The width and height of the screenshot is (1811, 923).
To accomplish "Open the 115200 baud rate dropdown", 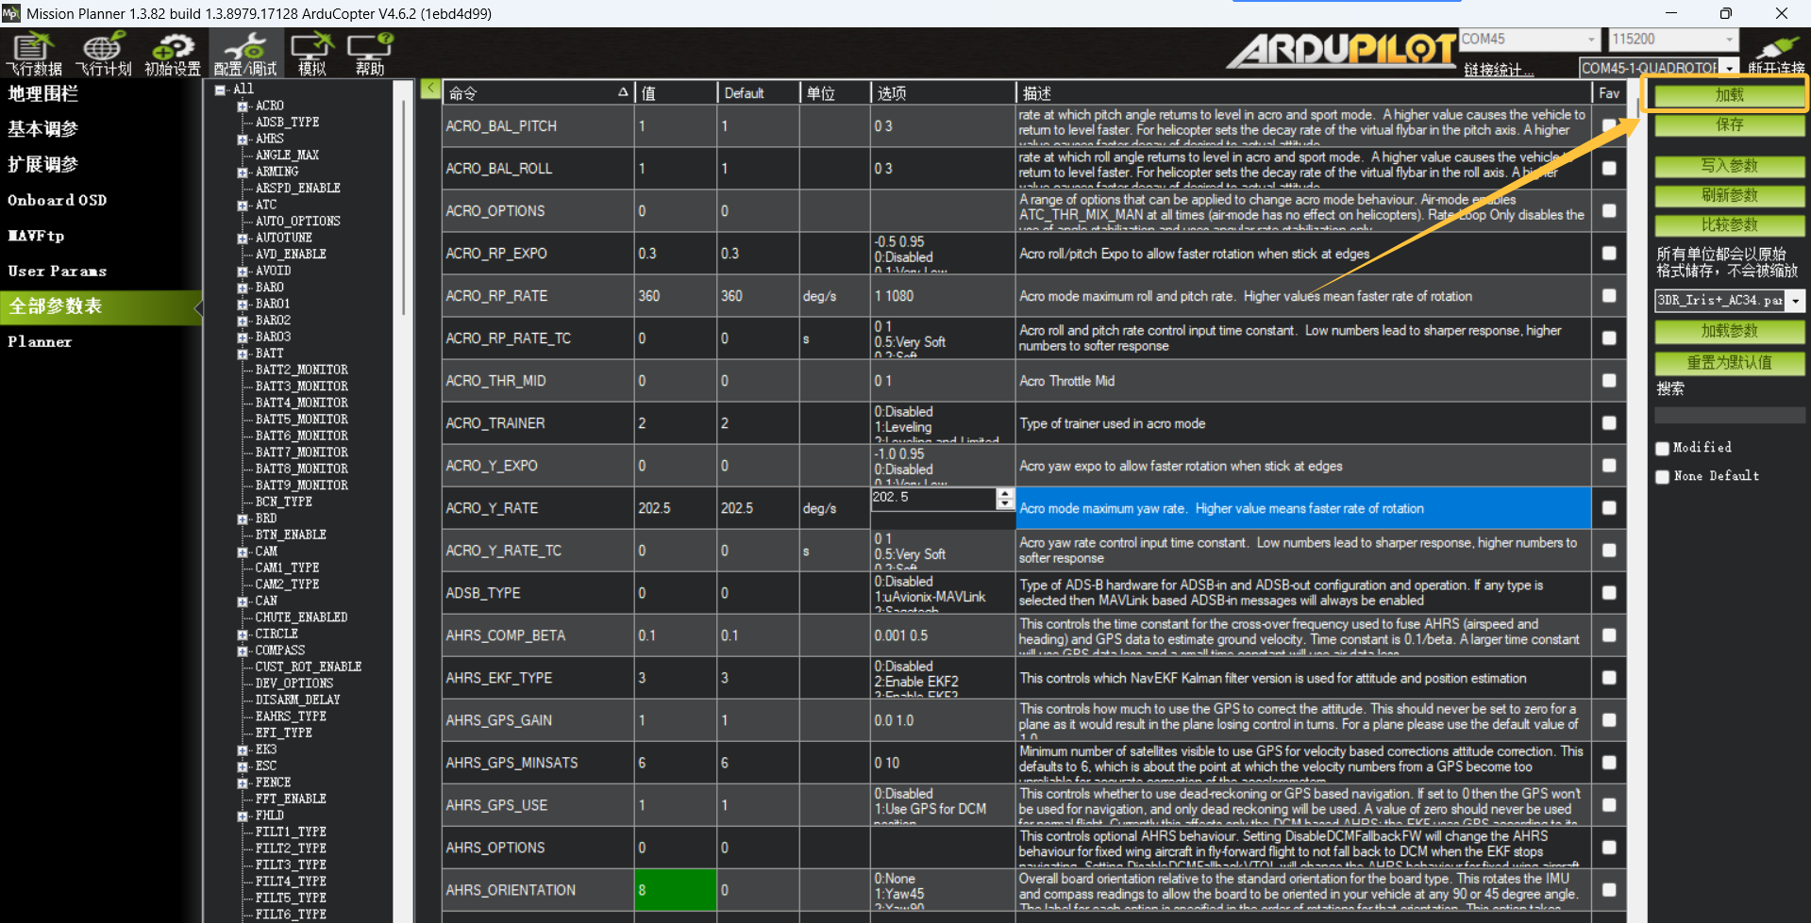I will [x=1729, y=40].
